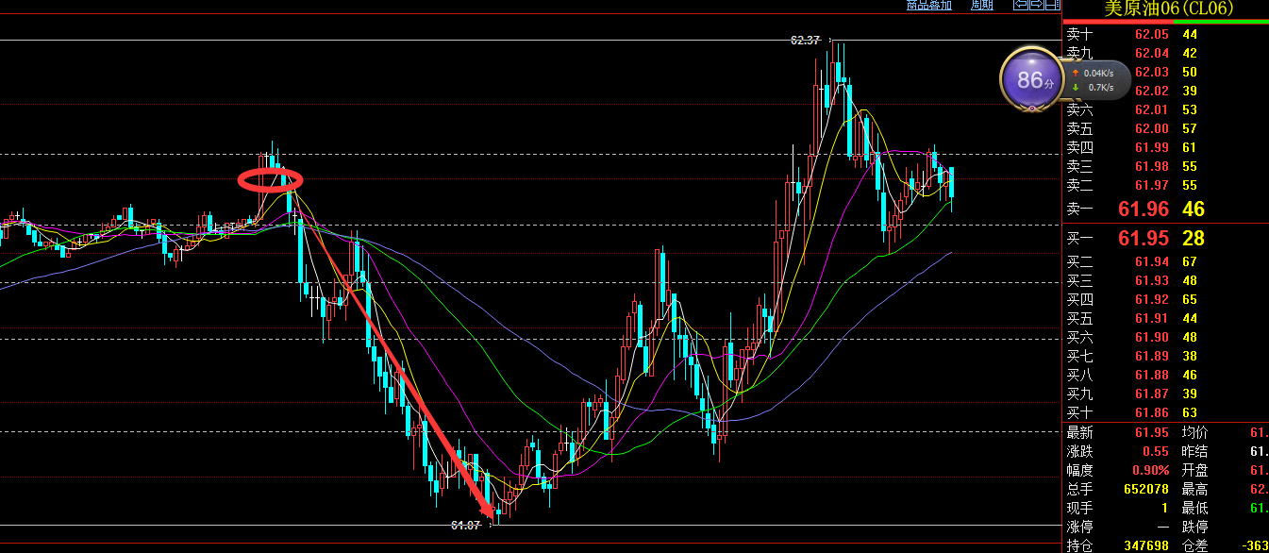Viewport: 1269px width, 553px height.
Task: Click the red-green buy/sell ratio bar
Action: (1165, 20)
